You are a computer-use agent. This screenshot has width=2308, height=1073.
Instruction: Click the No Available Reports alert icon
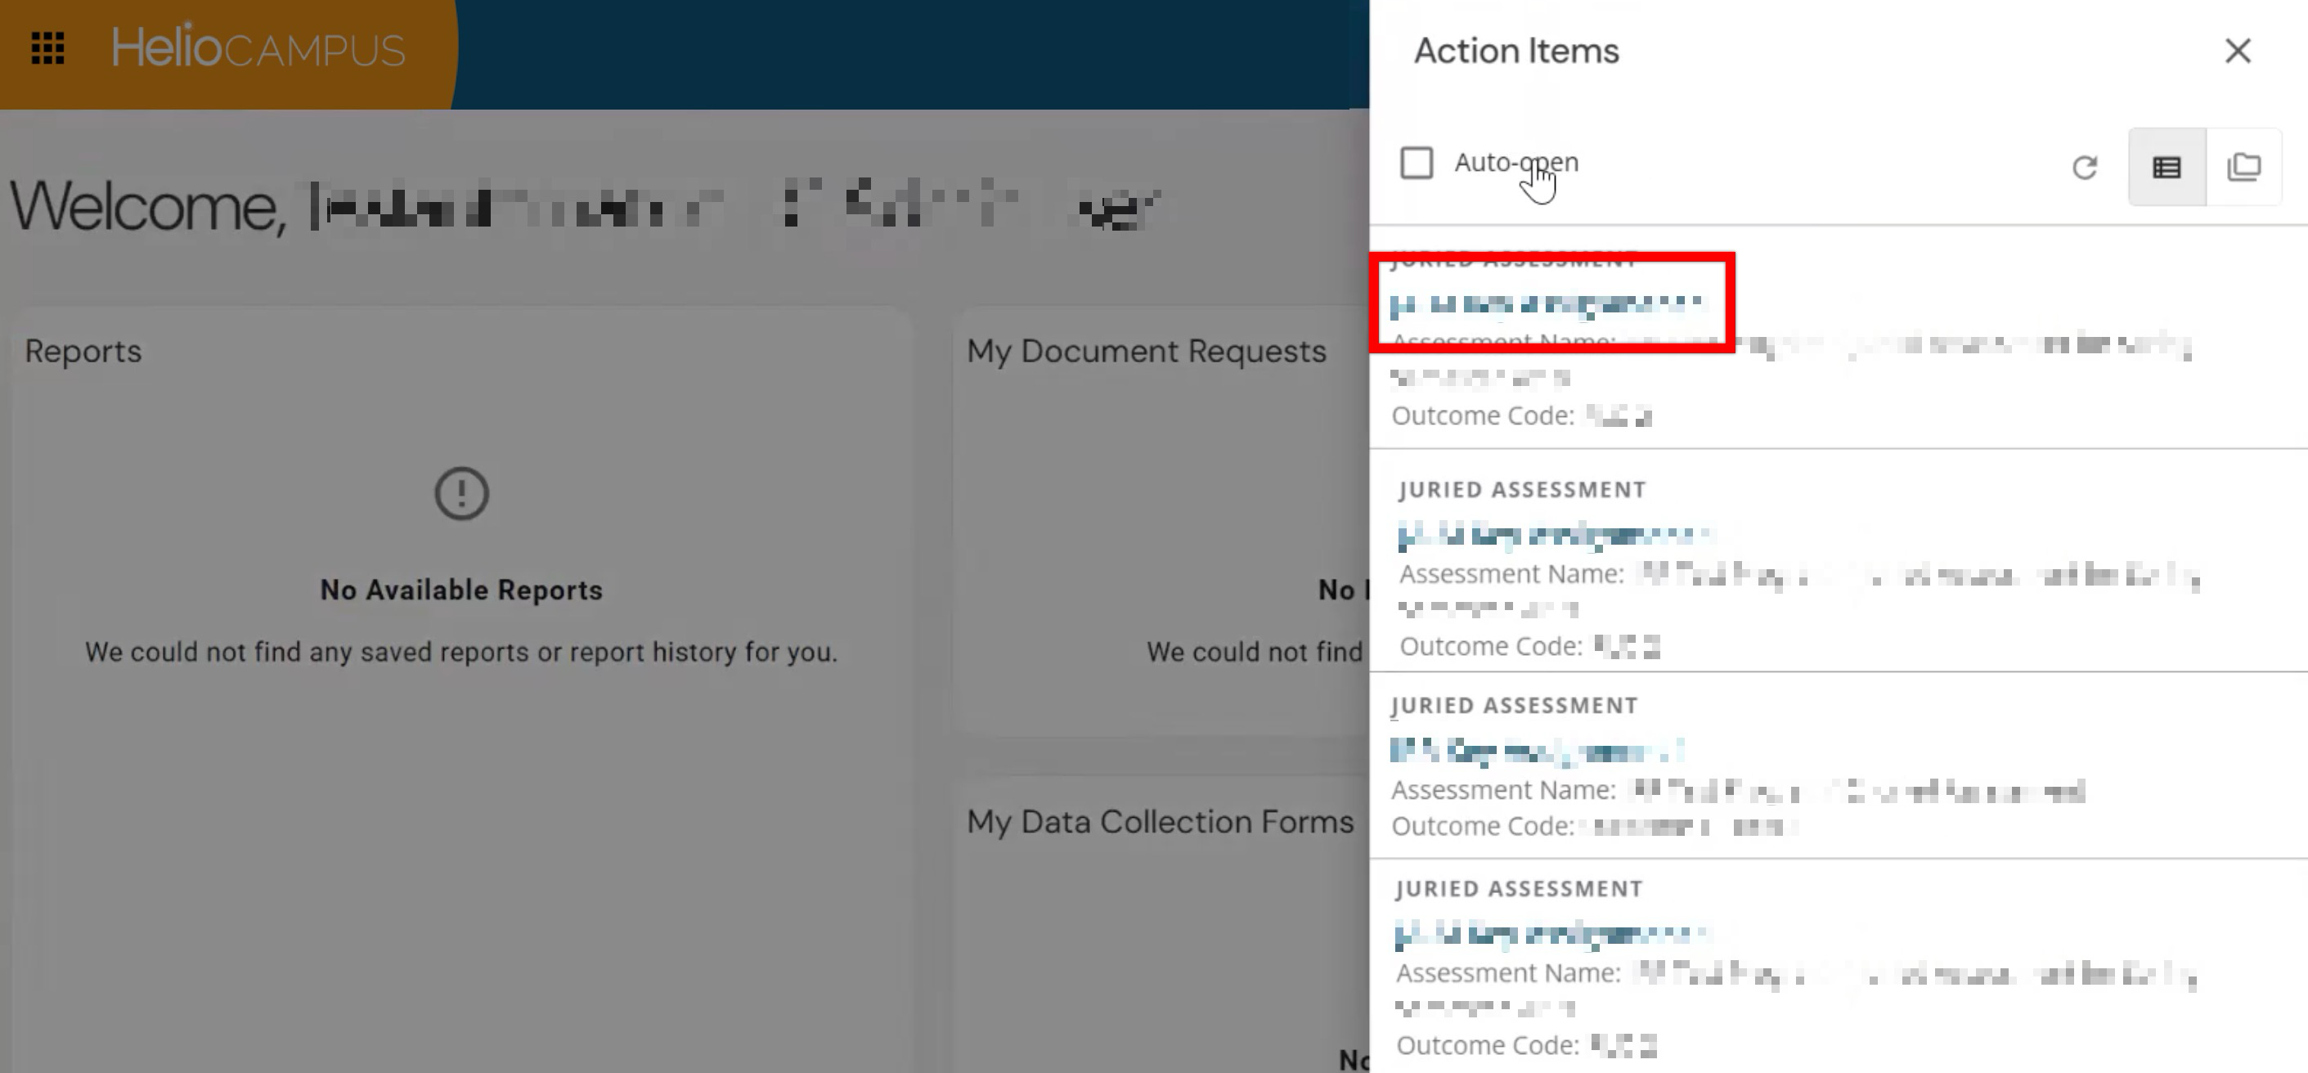(x=461, y=493)
